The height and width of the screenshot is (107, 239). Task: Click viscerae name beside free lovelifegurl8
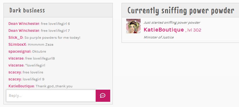click(16, 58)
